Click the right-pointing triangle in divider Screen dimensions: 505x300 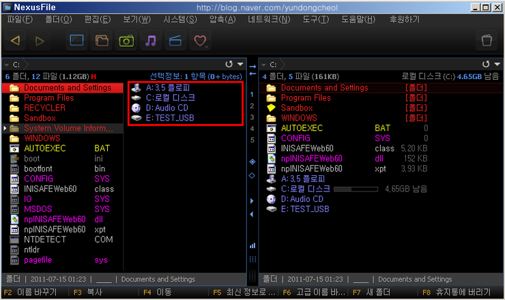[252, 201]
